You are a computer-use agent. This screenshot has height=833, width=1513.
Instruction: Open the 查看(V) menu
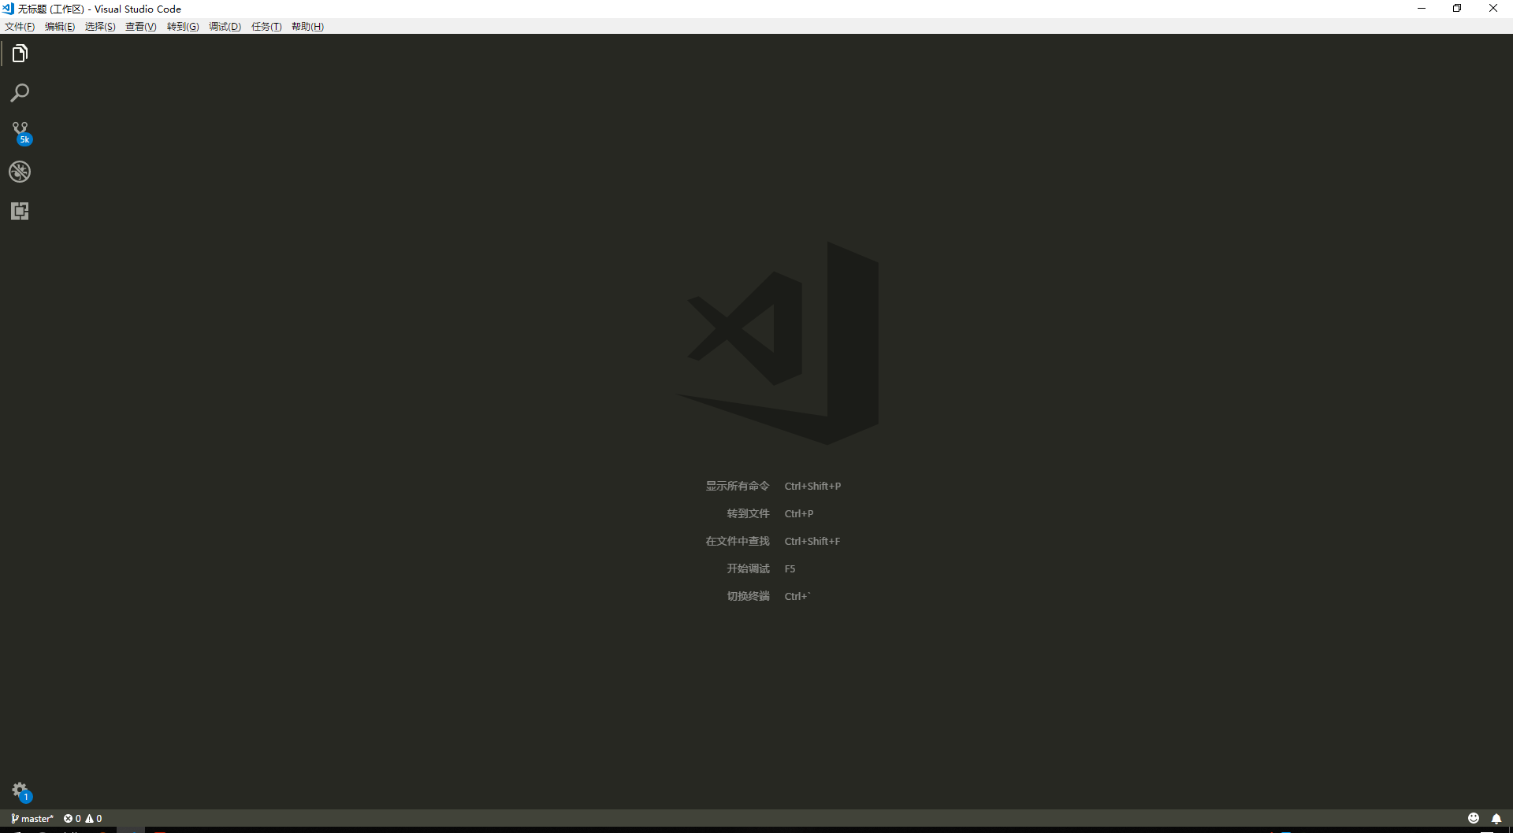click(141, 27)
